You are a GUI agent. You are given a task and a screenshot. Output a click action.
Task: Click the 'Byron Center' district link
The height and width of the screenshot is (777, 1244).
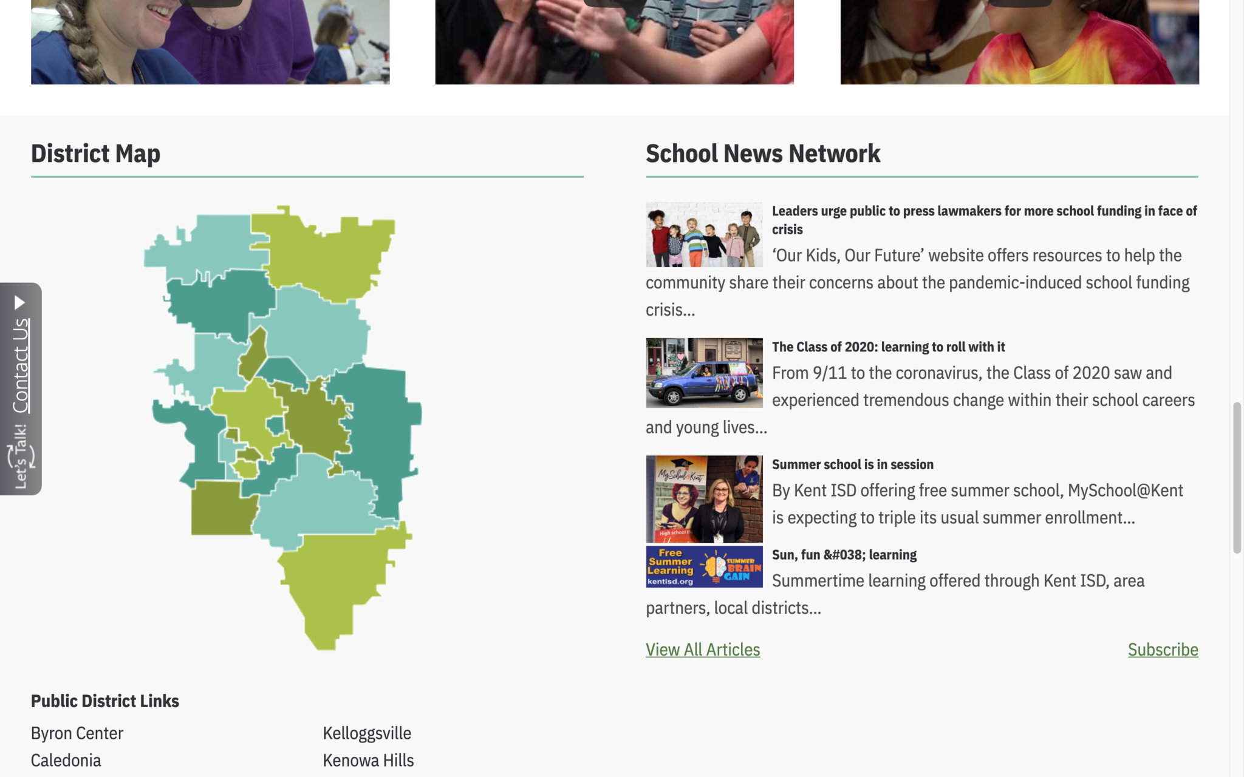(x=77, y=732)
